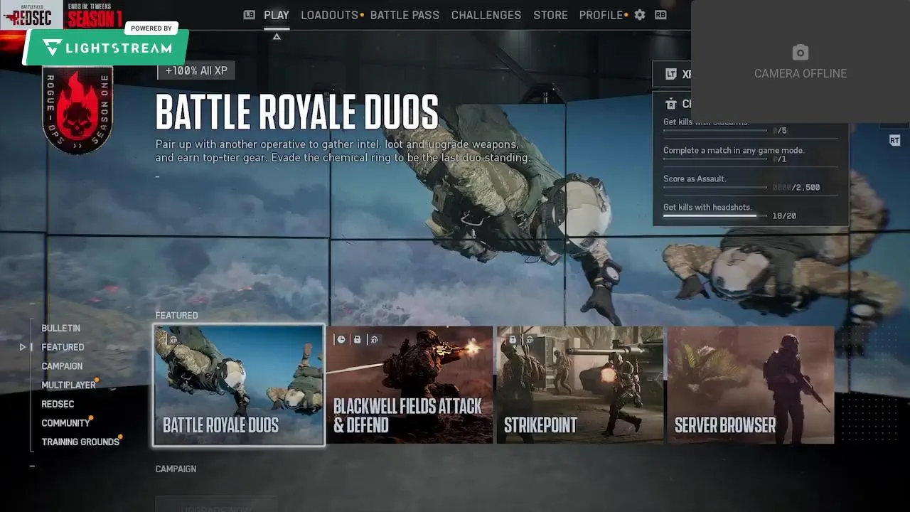Click the offline camera icon
This screenshot has width=910, height=512.
(x=801, y=53)
